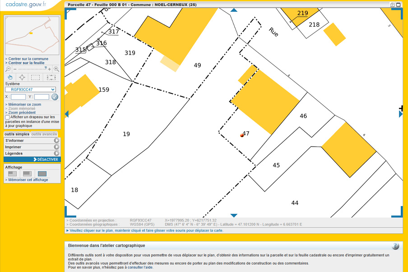Validate the X/Y coordinates with the checkmark
Image resolution: width=408 pixels, height=272 pixels.
(55, 97)
